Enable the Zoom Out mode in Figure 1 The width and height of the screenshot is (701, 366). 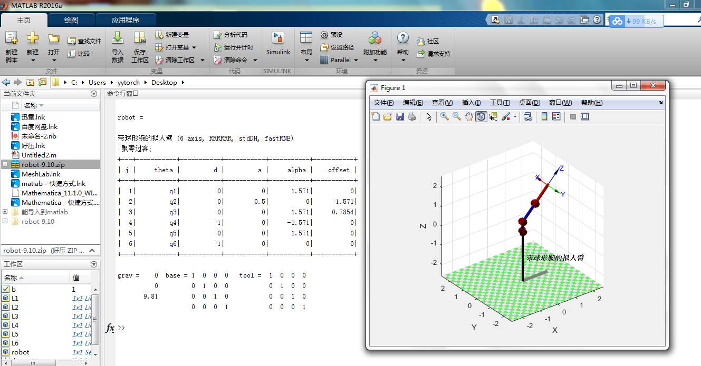[x=457, y=116]
